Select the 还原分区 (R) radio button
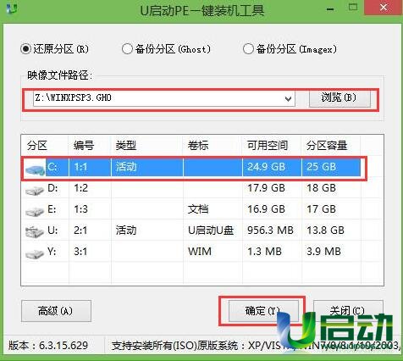403x361 pixels. point(25,49)
